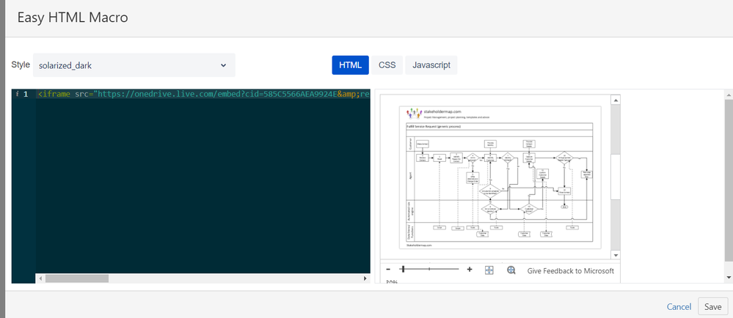Click the line 1 info marker in gutter
Image resolution: width=733 pixels, height=318 pixels.
point(17,94)
